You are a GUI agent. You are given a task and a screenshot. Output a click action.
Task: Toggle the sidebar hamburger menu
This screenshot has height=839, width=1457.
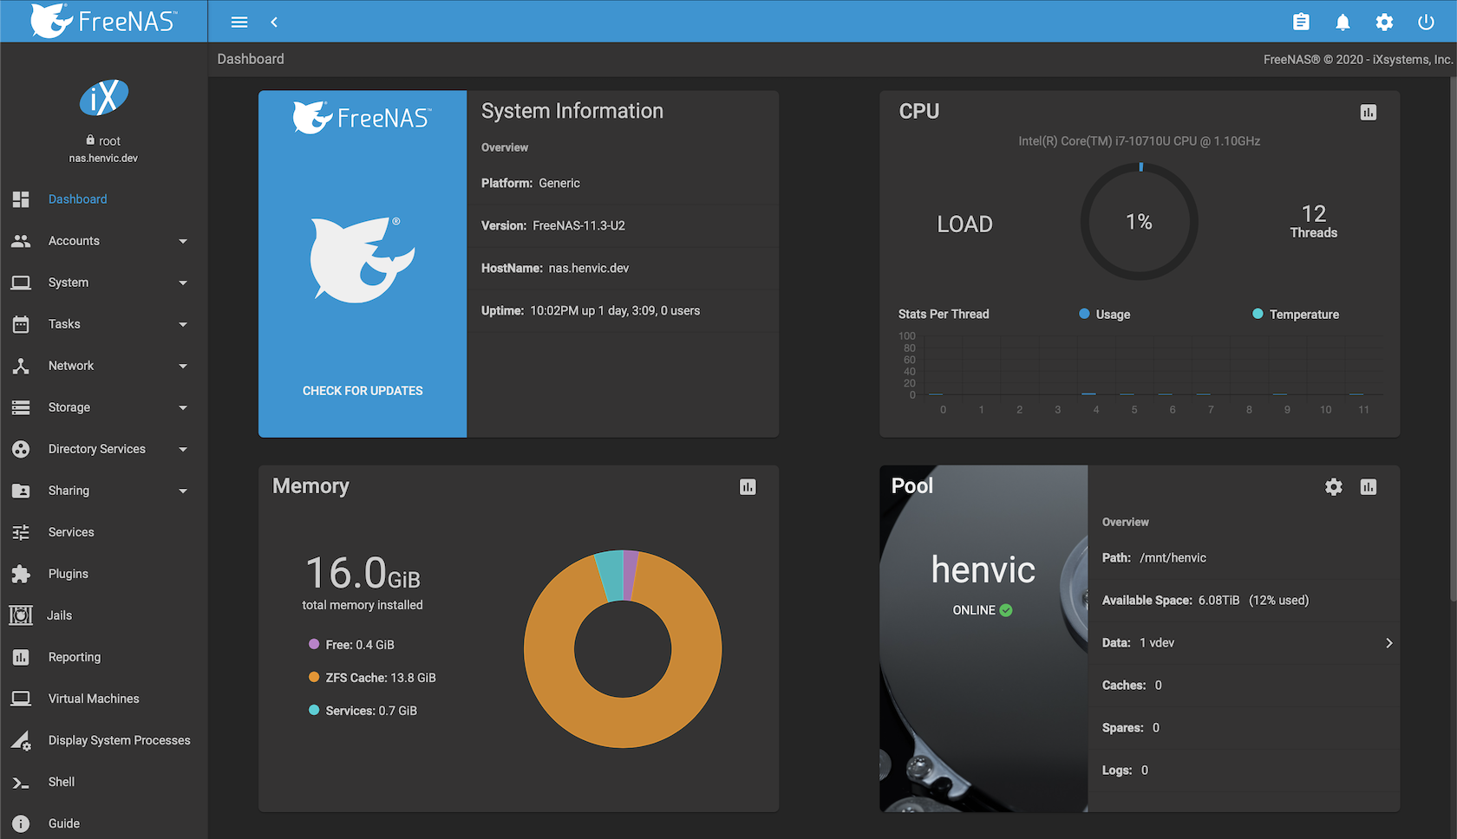pyautogui.click(x=239, y=22)
